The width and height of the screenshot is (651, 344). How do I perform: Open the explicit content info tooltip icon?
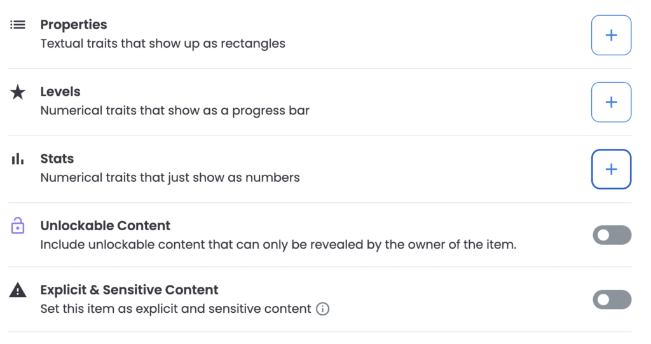tap(322, 309)
